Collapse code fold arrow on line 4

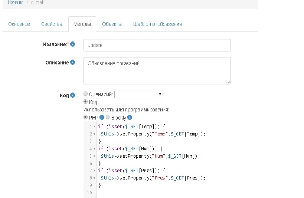coord(94,149)
